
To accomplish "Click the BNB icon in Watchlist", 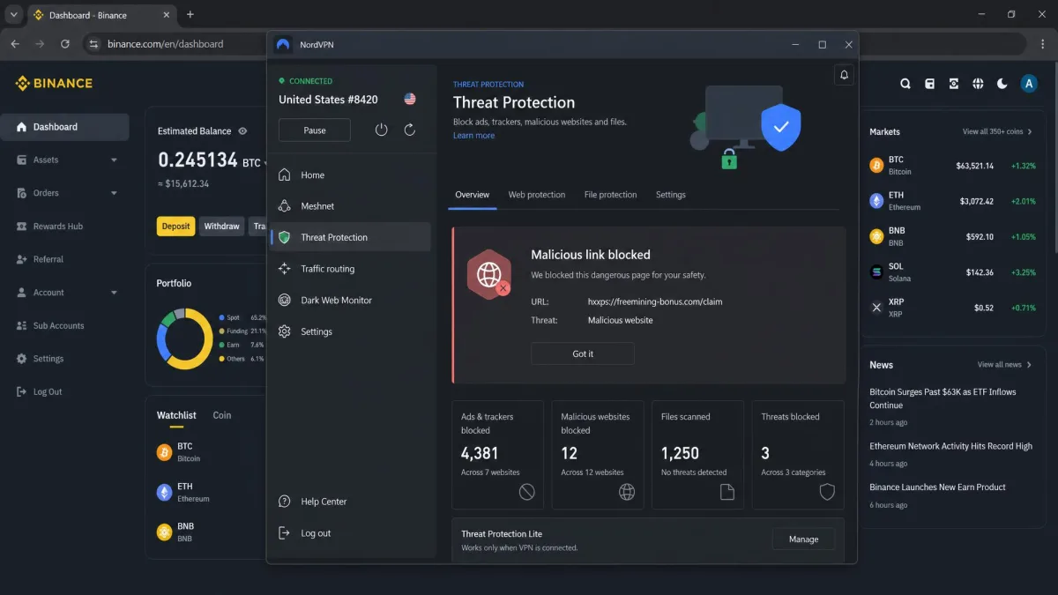I will 164,532.
